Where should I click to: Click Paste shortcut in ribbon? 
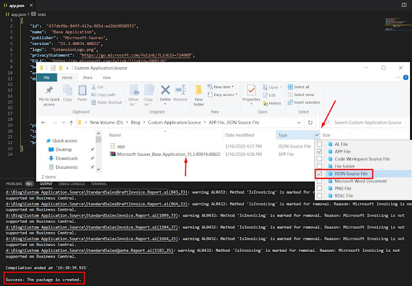click(106, 102)
